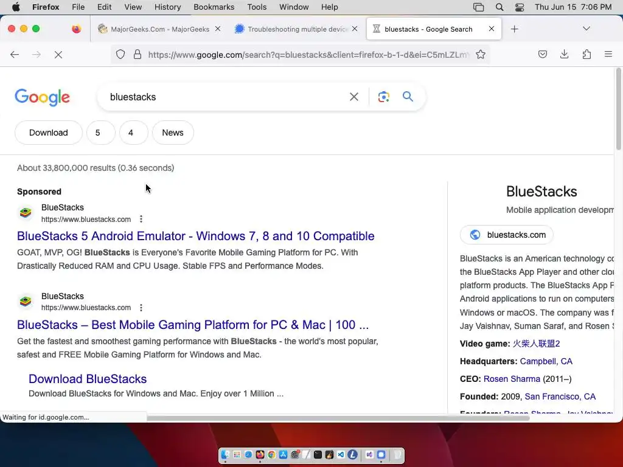Screen dimensions: 623x467
Task: Open options for second BlueStacks sponsored result
Action: pyautogui.click(x=141, y=308)
